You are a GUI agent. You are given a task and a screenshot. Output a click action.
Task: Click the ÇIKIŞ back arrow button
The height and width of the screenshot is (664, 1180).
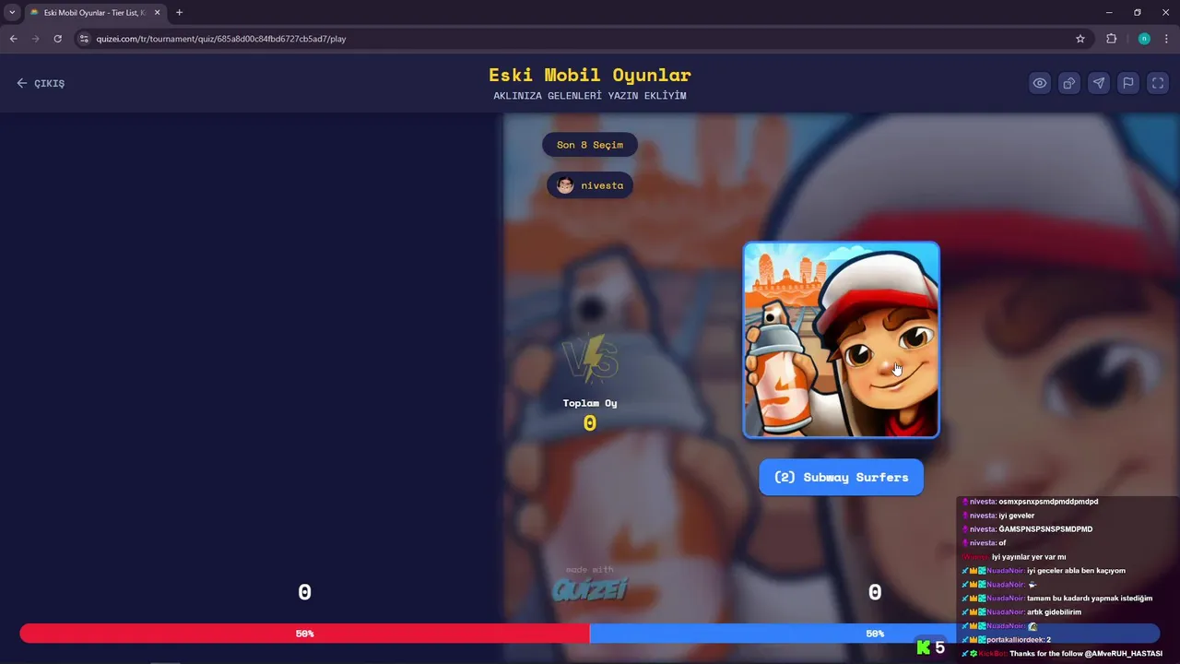[41, 83]
